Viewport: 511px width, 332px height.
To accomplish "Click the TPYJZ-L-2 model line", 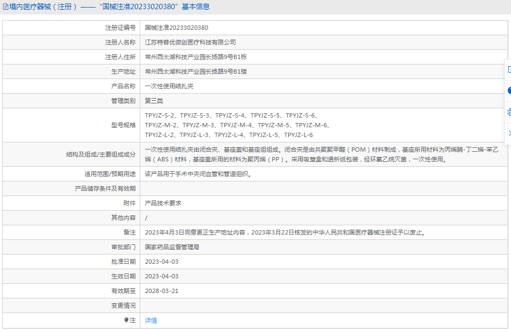I will pos(229,135).
